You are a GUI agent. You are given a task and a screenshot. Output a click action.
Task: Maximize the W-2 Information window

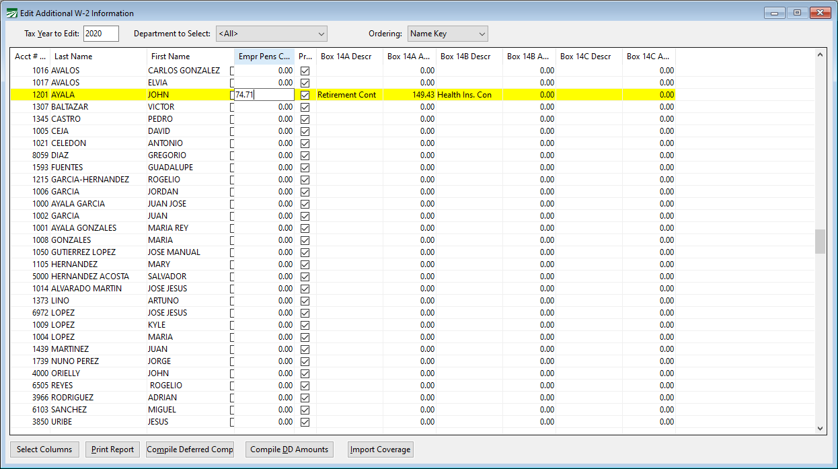click(797, 13)
